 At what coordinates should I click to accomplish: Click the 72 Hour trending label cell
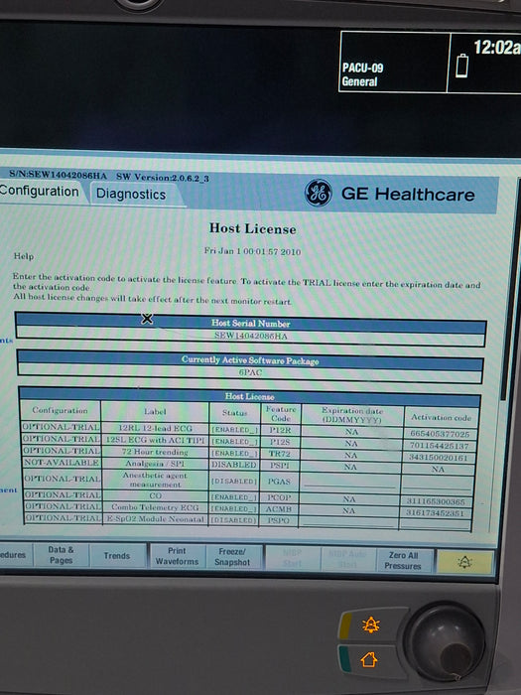[155, 452]
